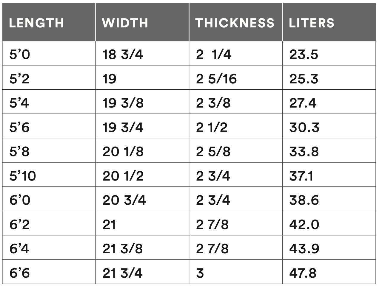Click the LENGTH column header

pos(49,22)
